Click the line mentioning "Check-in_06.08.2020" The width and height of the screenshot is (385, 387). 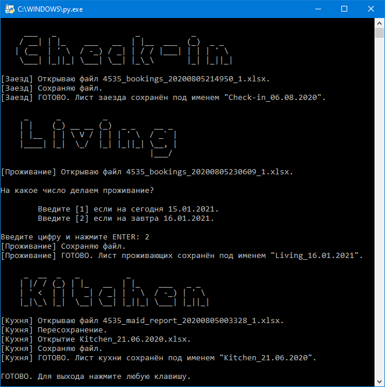pos(163,98)
